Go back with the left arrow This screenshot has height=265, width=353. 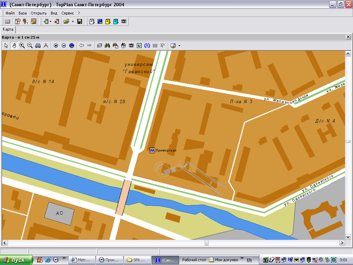tap(81, 46)
